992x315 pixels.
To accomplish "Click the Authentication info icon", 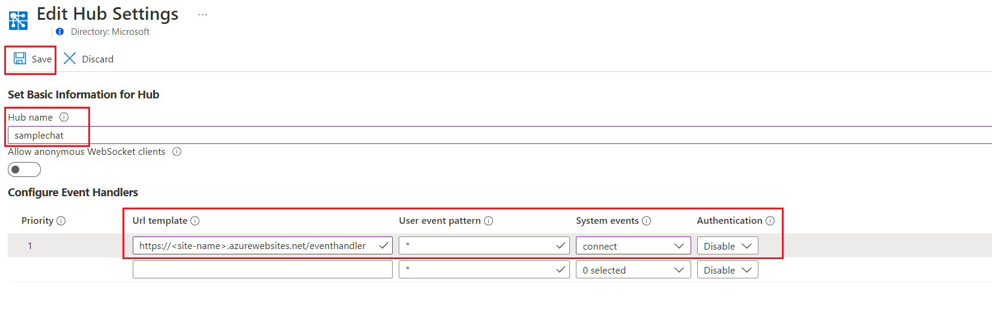I will coord(770,221).
